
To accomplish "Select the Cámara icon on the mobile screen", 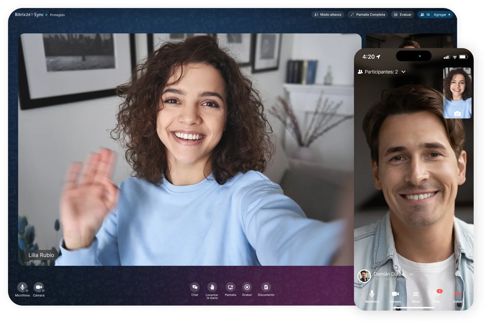I will (x=395, y=294).
